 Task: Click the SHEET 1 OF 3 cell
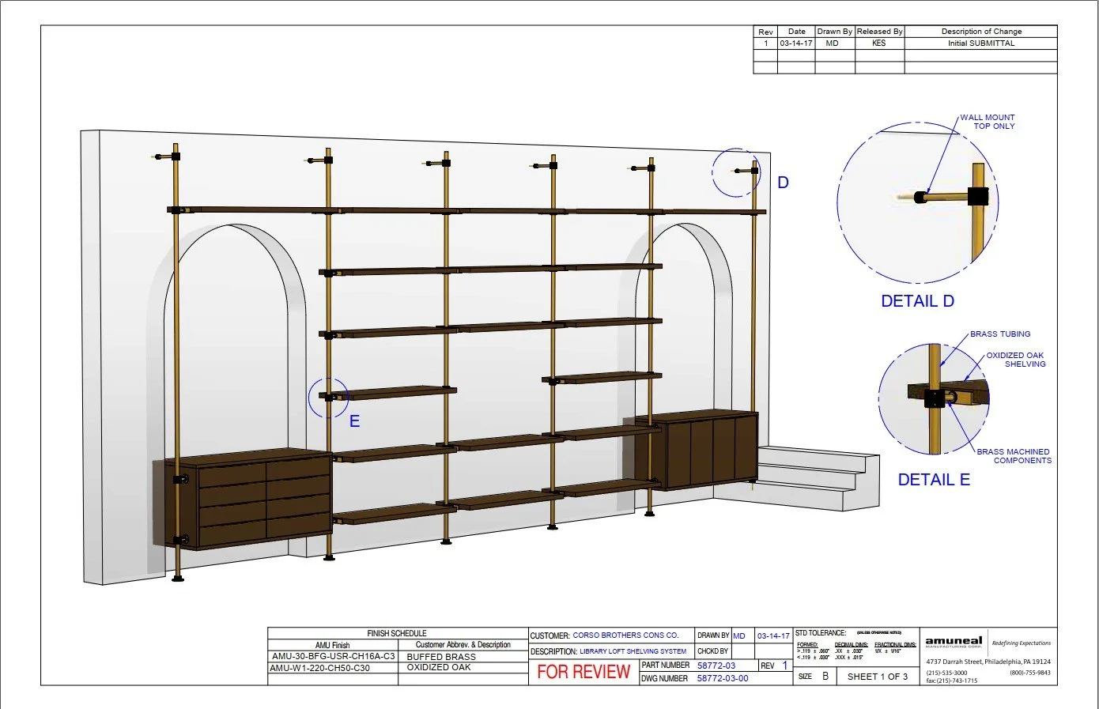click(x=878, y=677)
